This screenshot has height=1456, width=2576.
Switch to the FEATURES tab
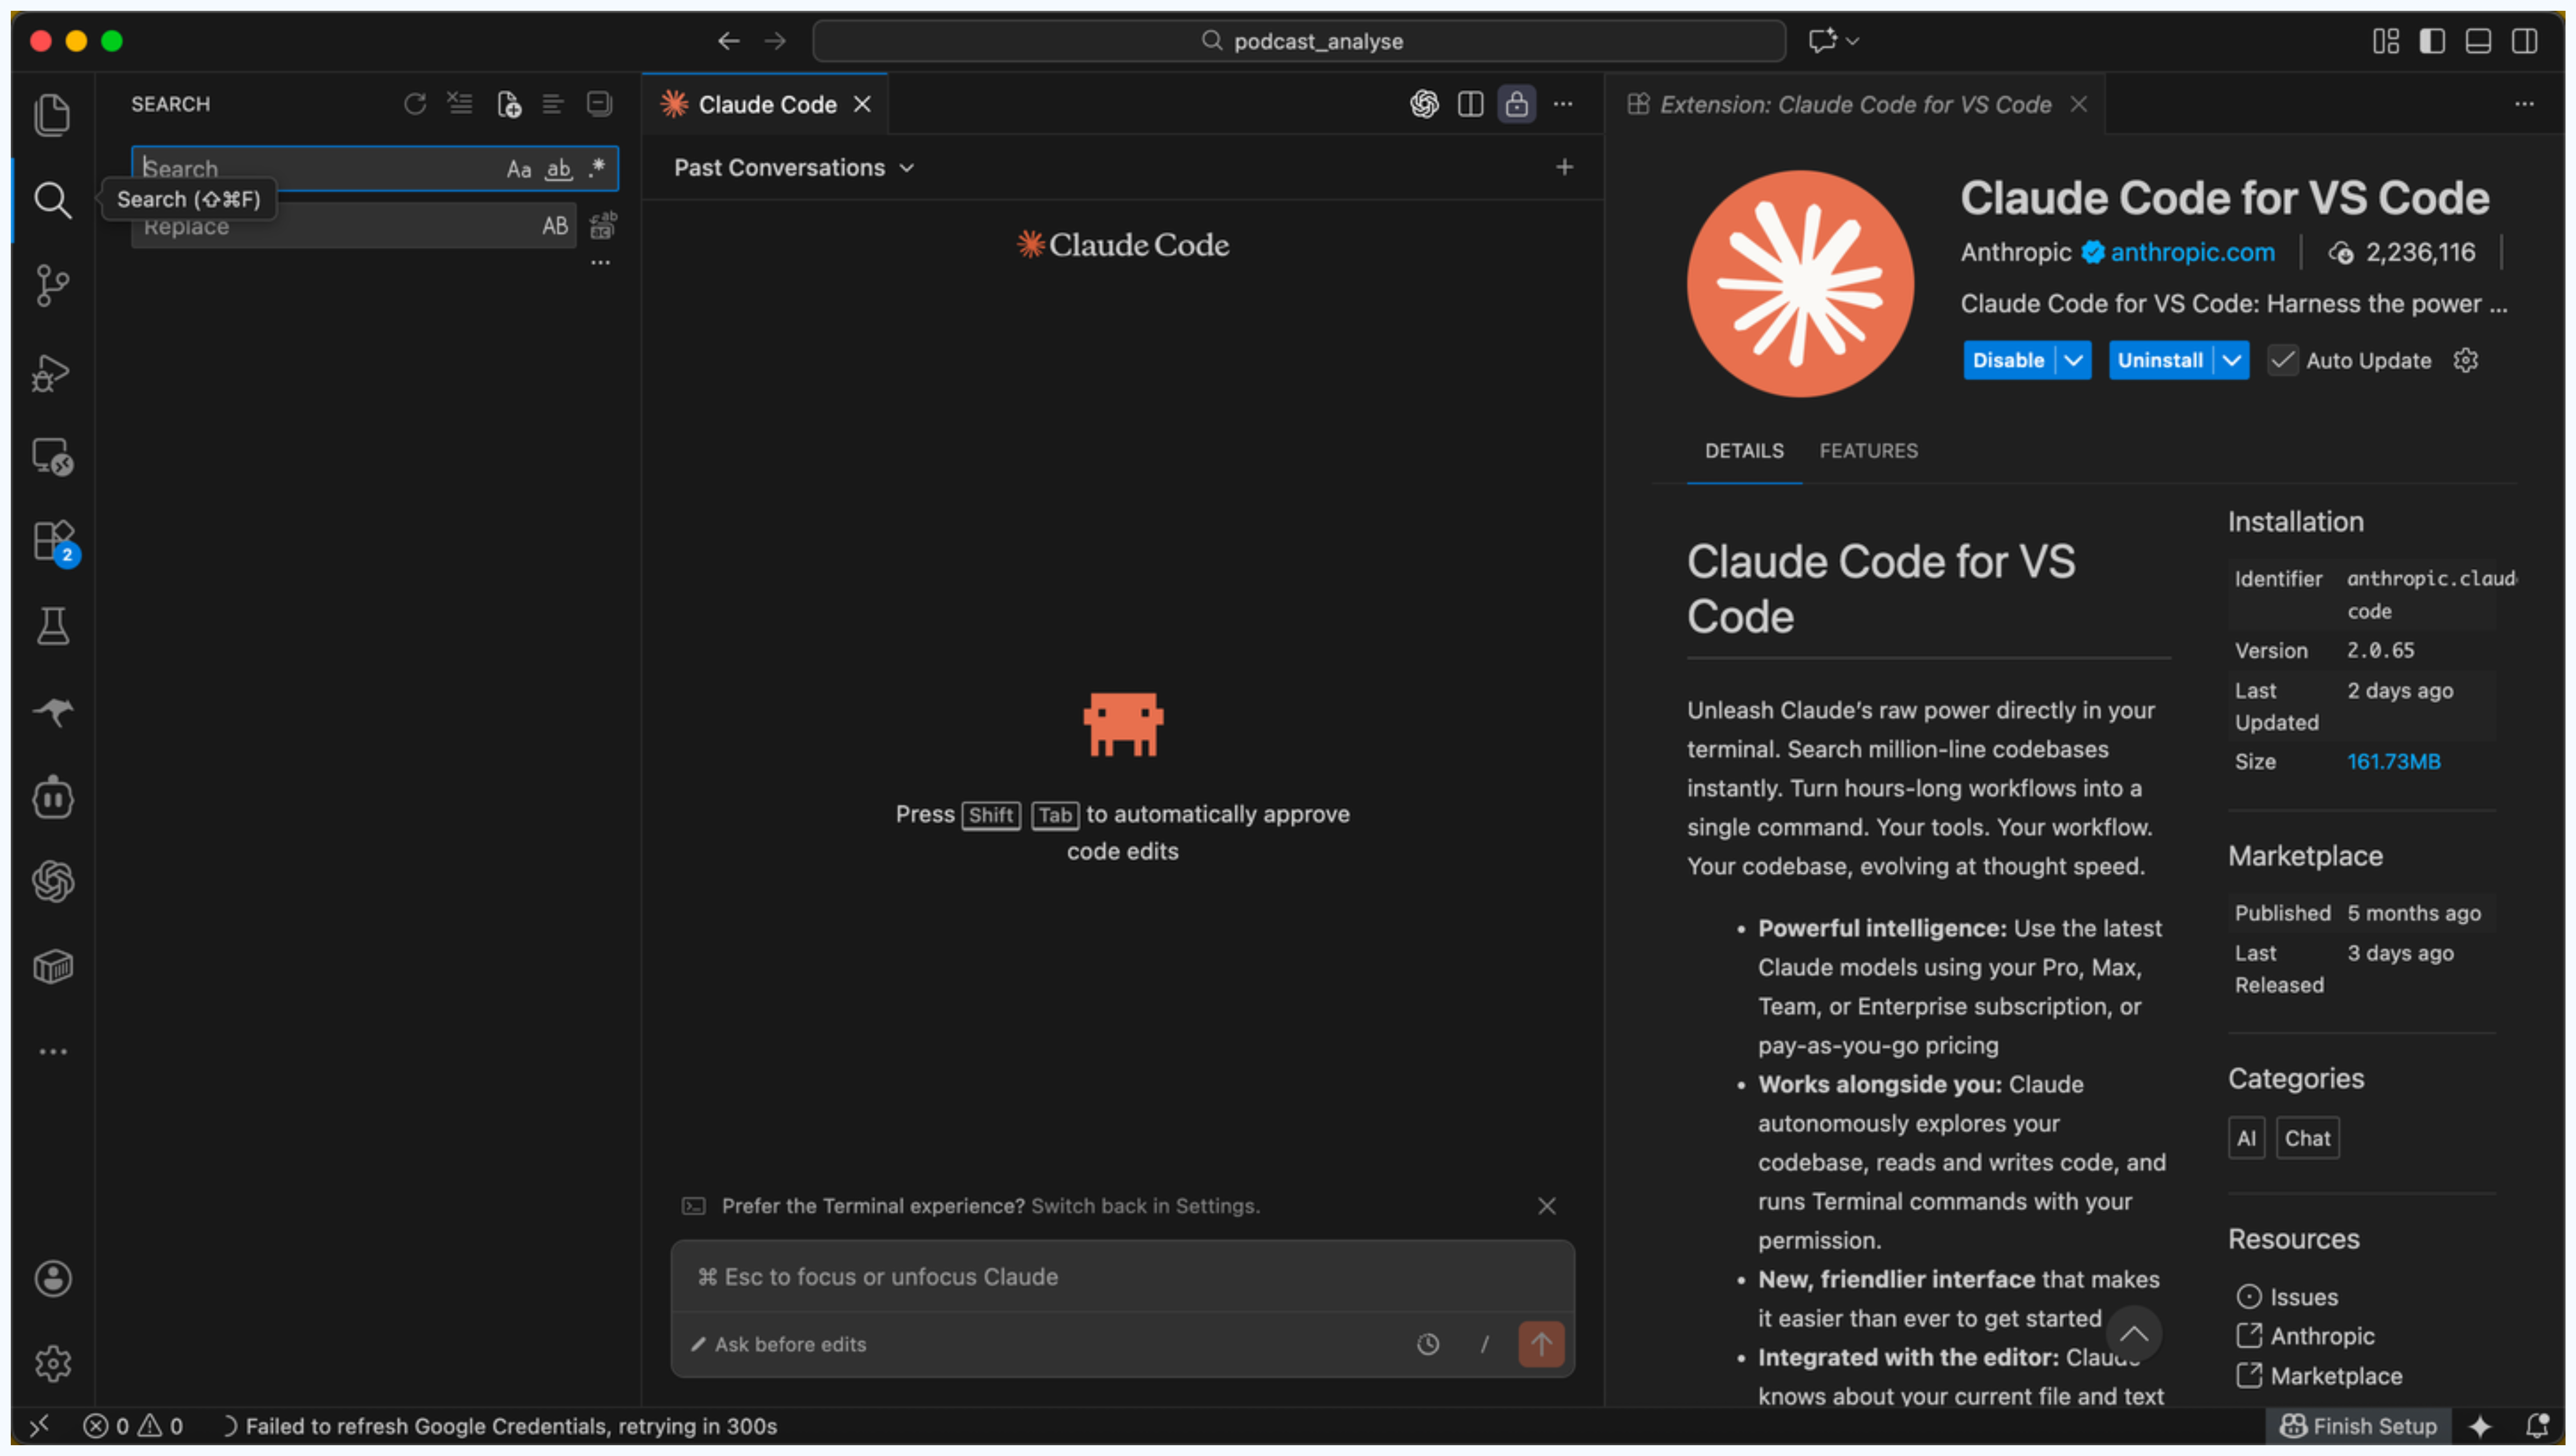pyautogui.click(x=1868, y=451)
